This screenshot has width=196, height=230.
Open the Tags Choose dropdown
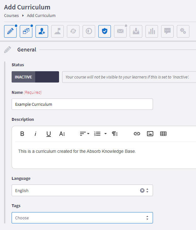click(82, 218)
